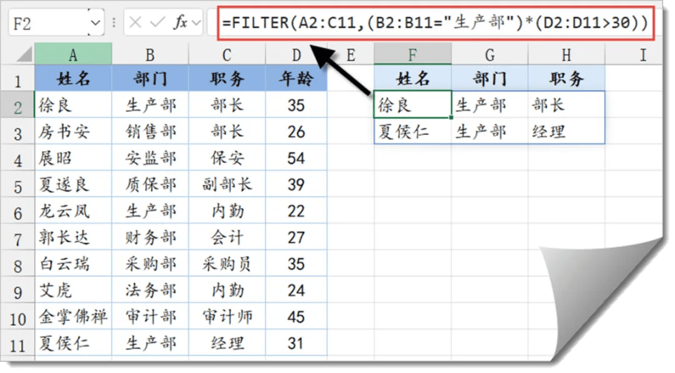Select cell 会计

click(227, 237)
